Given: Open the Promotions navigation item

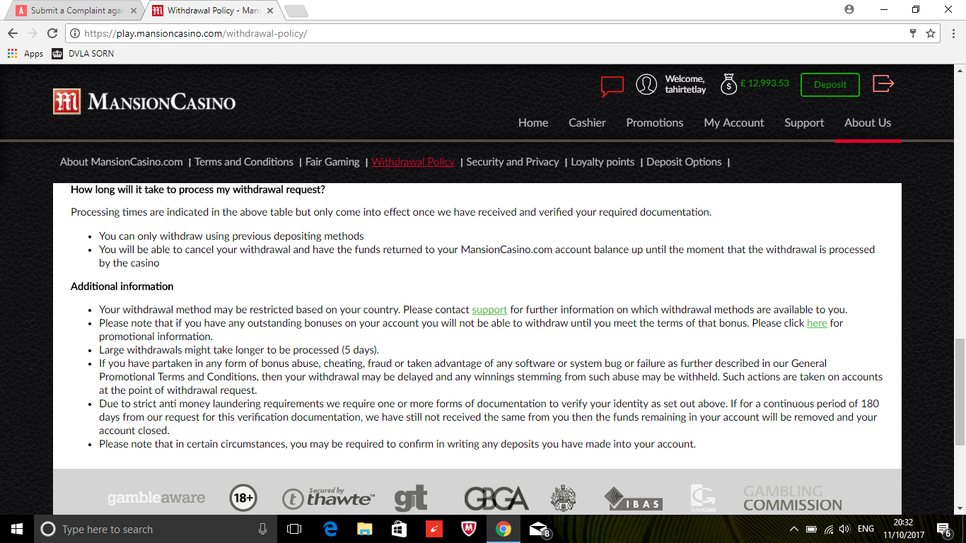Looking at the screenshot, I should pyautogui.click(x=655, y=122).
